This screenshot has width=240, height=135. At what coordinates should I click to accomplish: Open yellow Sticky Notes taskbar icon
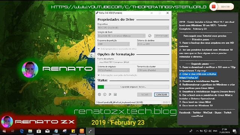(73, 131)
